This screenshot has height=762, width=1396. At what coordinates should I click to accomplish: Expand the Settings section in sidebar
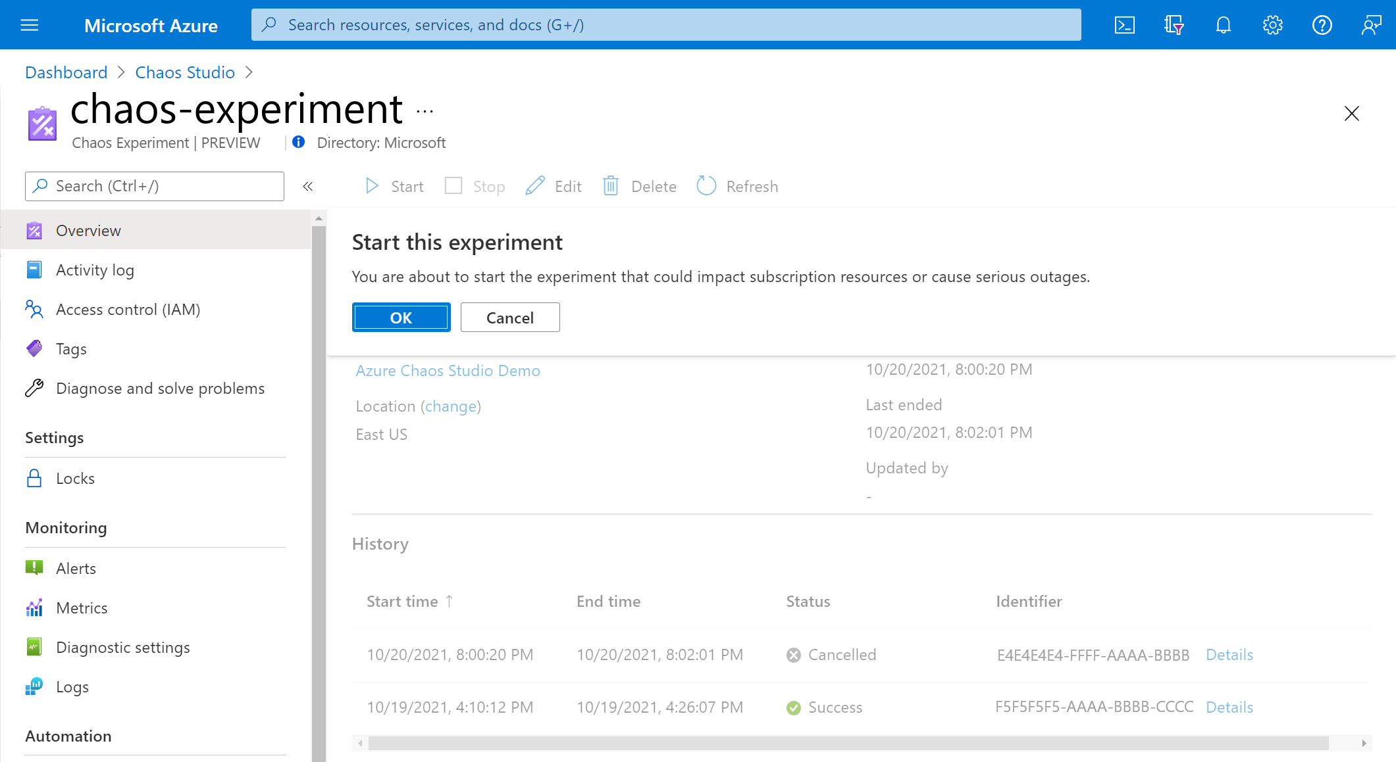click(53, 437)
